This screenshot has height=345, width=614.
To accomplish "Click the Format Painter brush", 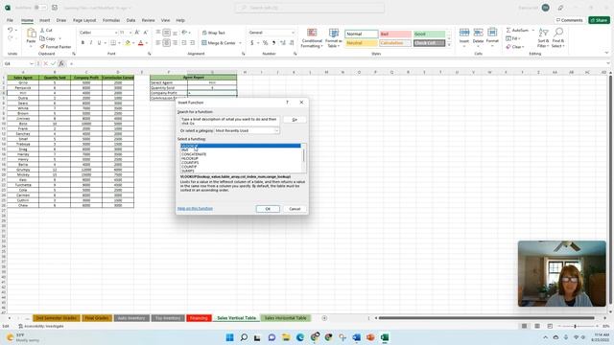I will coord(42,47).
